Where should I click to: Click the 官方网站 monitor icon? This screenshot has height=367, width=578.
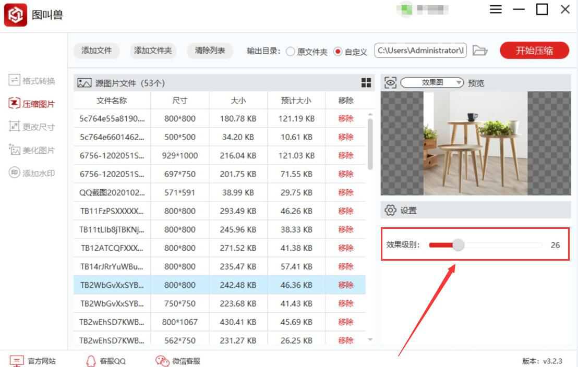coord(17,361)
